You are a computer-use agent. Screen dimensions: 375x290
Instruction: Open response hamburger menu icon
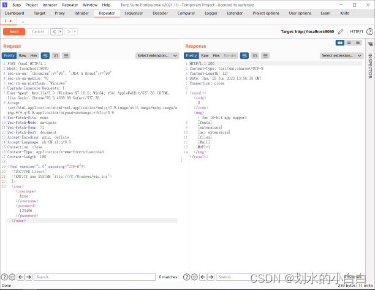tap(265, 56)
